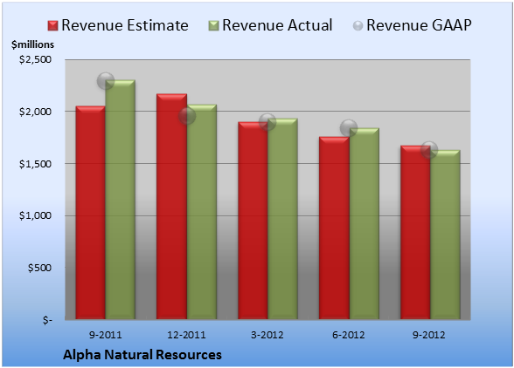This screenshot has height=368, width=514.
Task: Click the GAAP sphere marker for 12-2011
Action: tap(187, 116)
